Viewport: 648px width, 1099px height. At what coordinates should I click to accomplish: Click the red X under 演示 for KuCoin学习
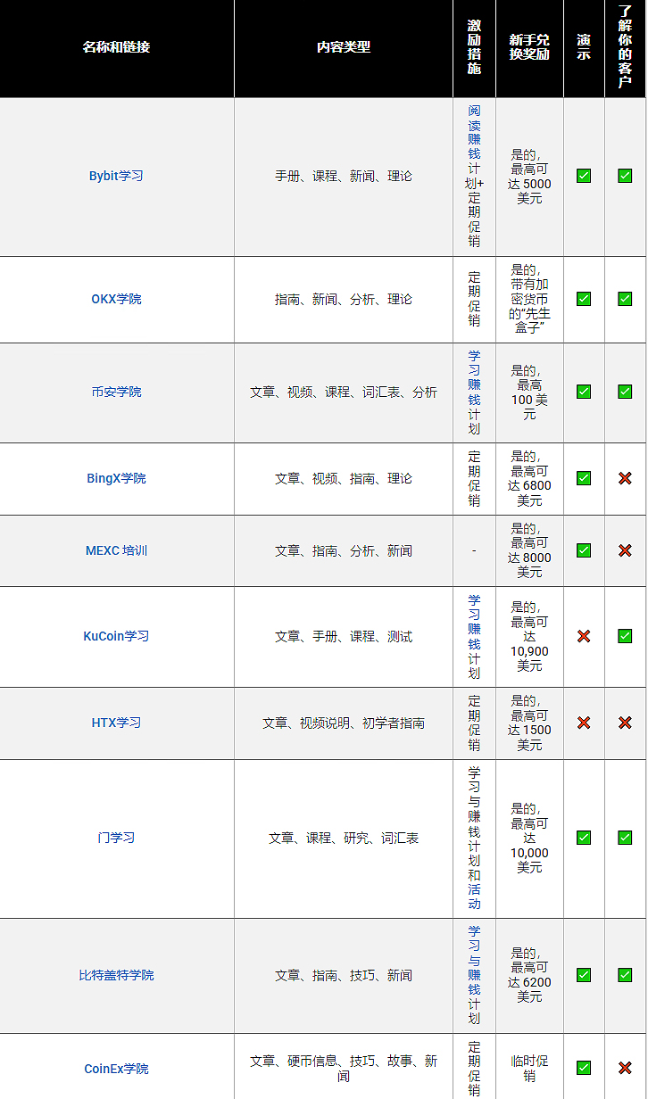(584, 636)
